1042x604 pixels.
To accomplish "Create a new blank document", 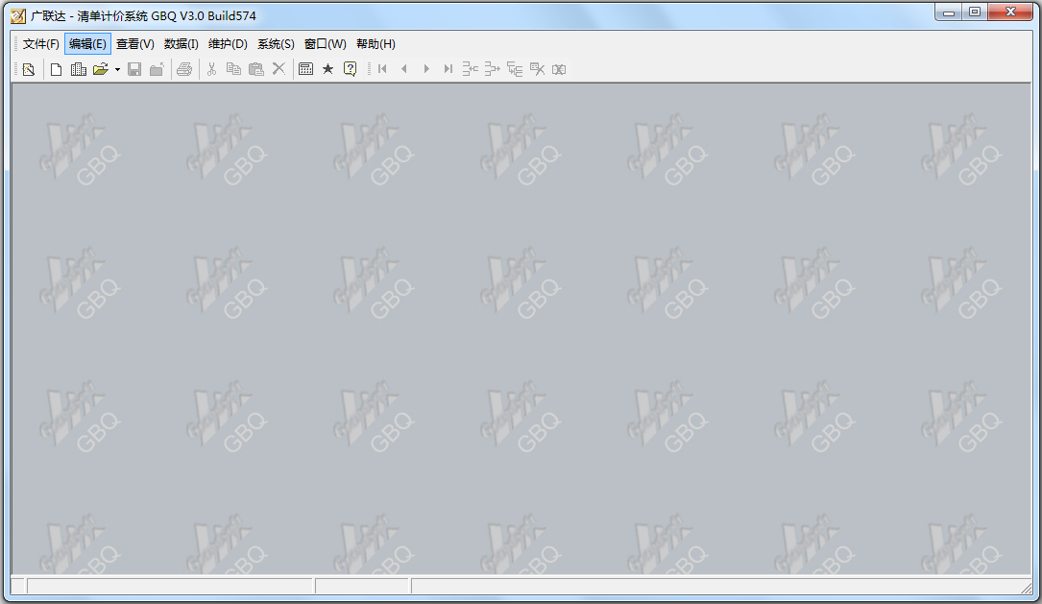I will point(57,69).
